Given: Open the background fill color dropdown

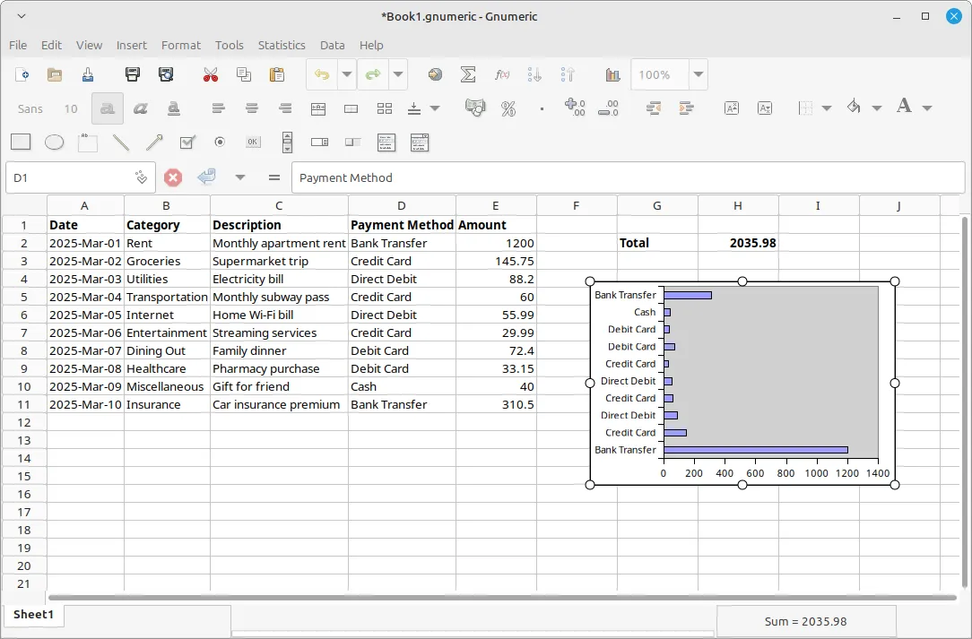Looking at the screenshot, I should [876, 108].
